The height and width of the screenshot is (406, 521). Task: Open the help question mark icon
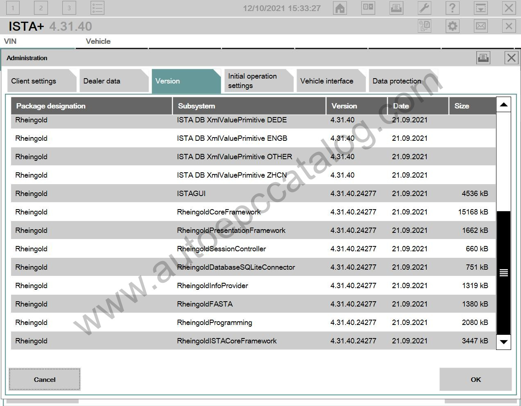(452, 8)
